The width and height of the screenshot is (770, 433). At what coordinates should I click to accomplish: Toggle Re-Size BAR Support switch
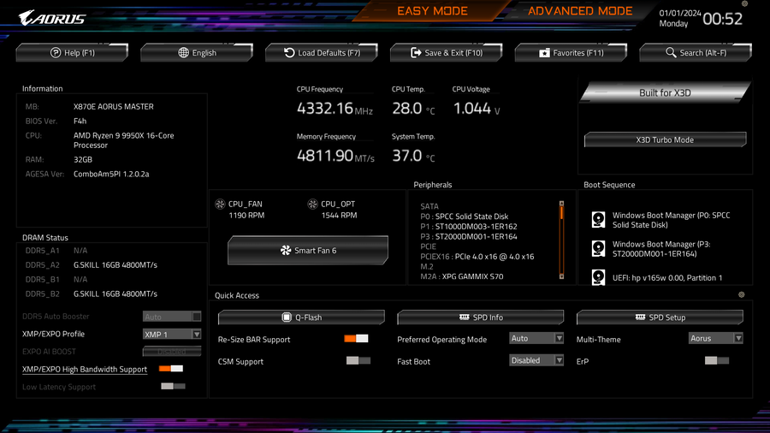[x=356, y=339]
